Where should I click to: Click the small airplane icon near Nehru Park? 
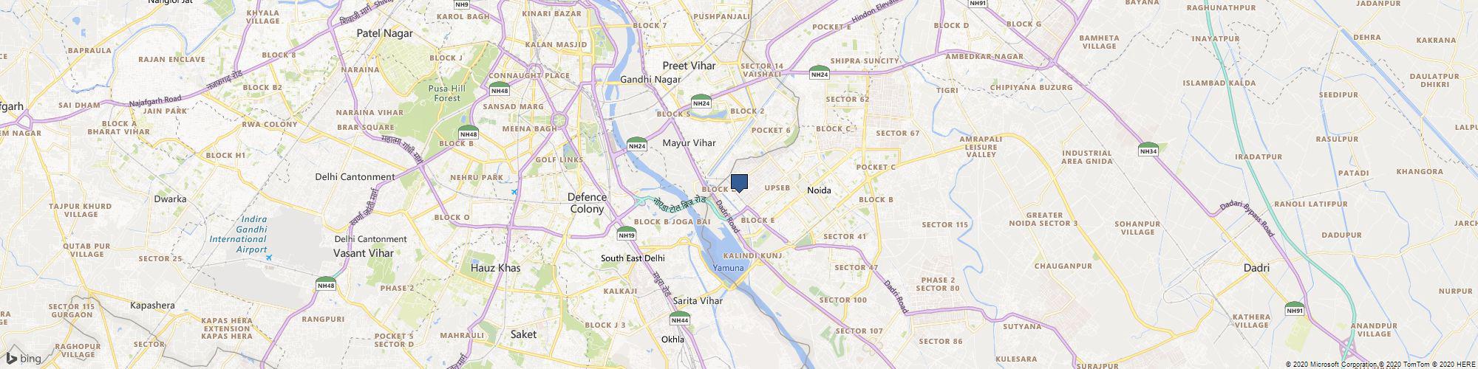point(514,192)
